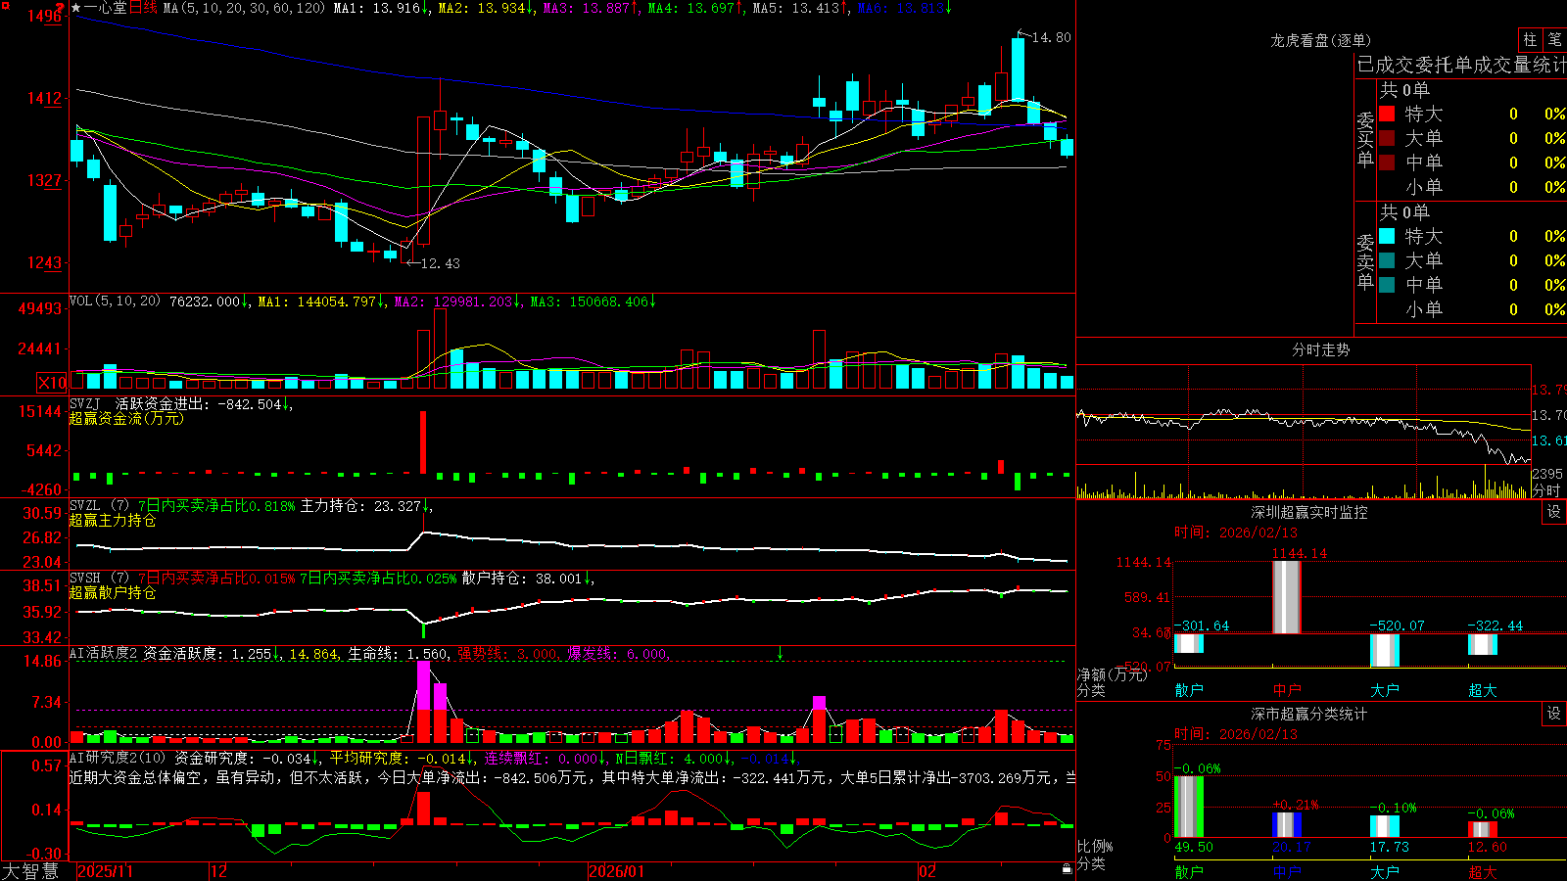Viewport: 1567px width, 881px height.
Task: Click the VOL(5,10,20) indicator label
Action: click(x=116, y=301)
